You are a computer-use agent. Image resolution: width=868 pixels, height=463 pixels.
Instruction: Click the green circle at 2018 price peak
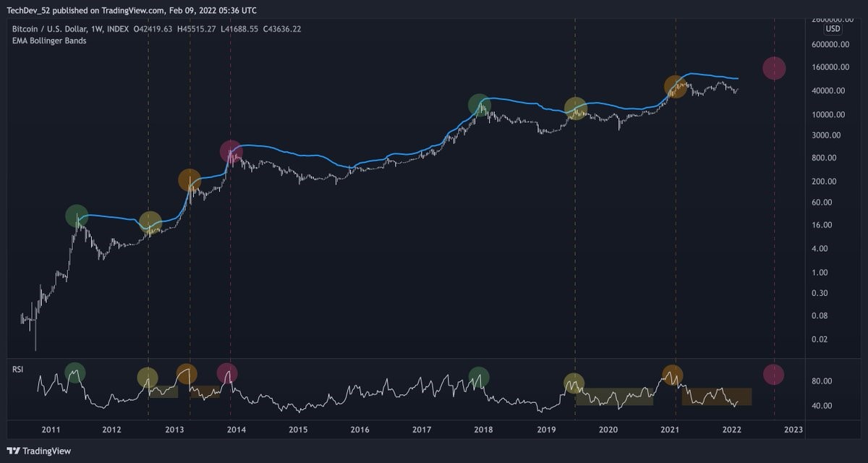[x=479, y=105]
